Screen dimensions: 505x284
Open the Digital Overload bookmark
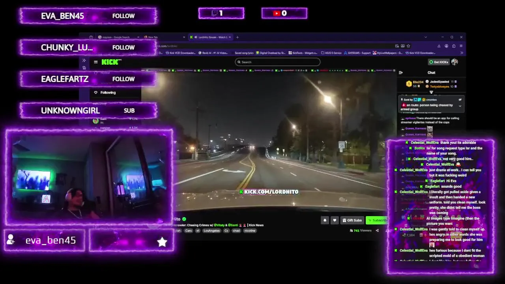[271, 53]
